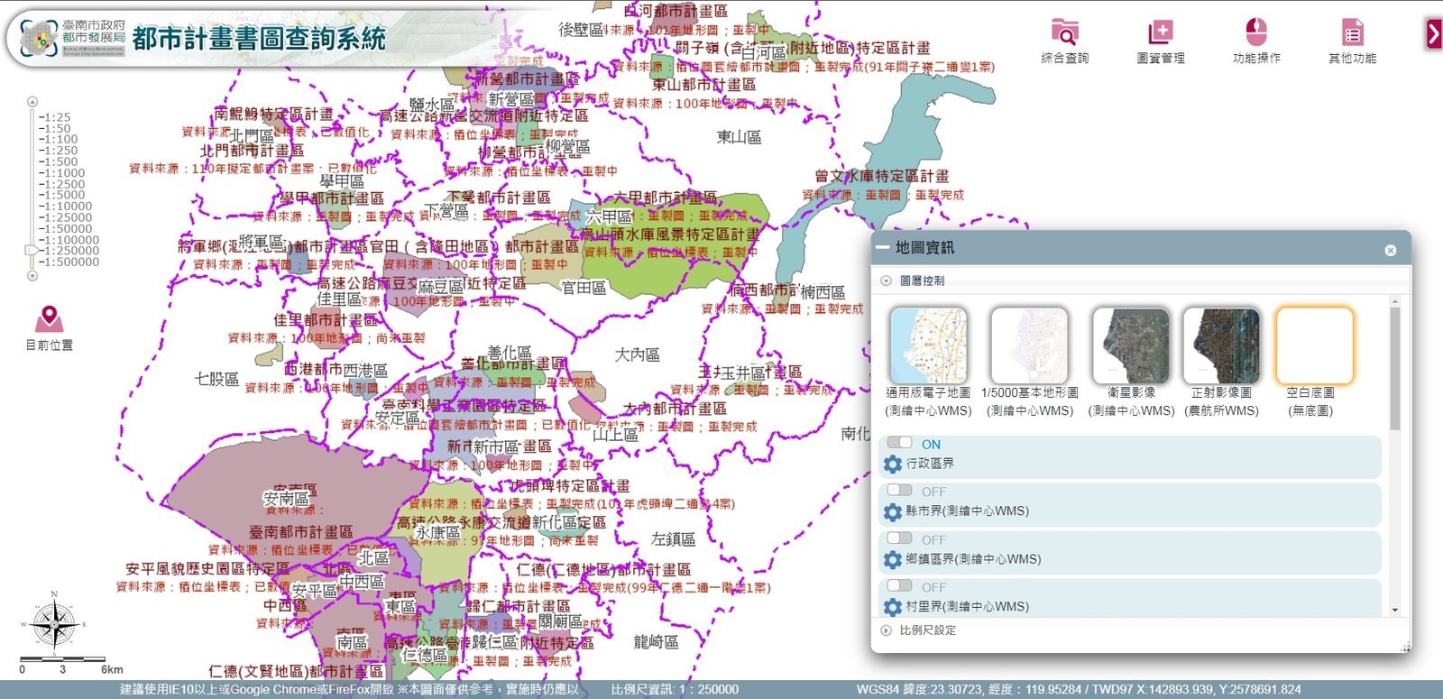Open the 其他功能 document icon

(1352, 33)
